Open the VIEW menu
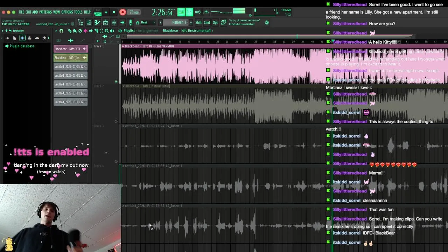 point(56,12)
